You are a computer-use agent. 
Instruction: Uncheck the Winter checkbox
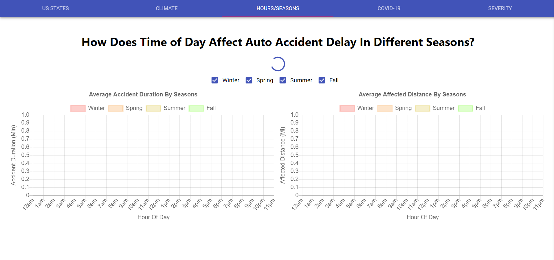click(215, 80)
